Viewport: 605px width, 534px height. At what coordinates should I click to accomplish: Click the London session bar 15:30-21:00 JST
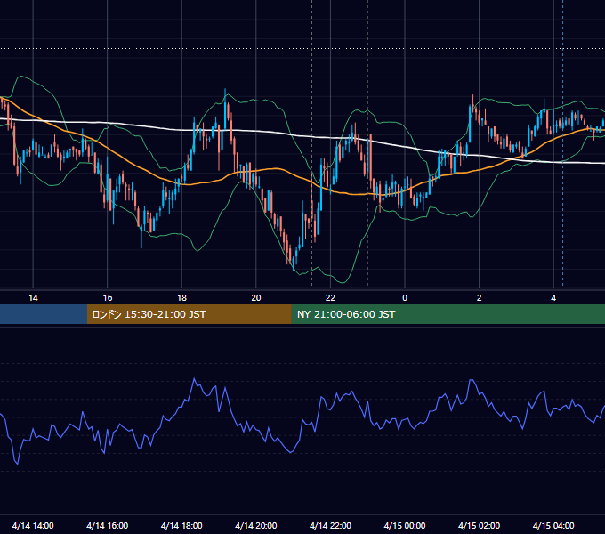[189, 314]
